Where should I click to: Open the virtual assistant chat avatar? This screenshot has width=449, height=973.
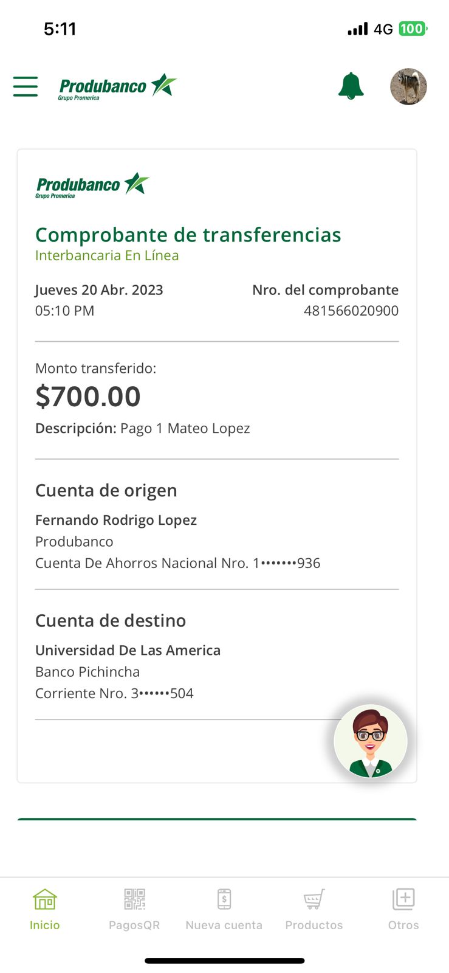point(370,741)
